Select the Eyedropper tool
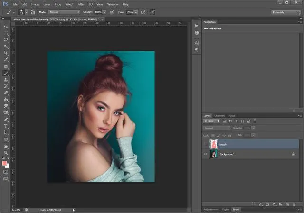 click(6, 59)
